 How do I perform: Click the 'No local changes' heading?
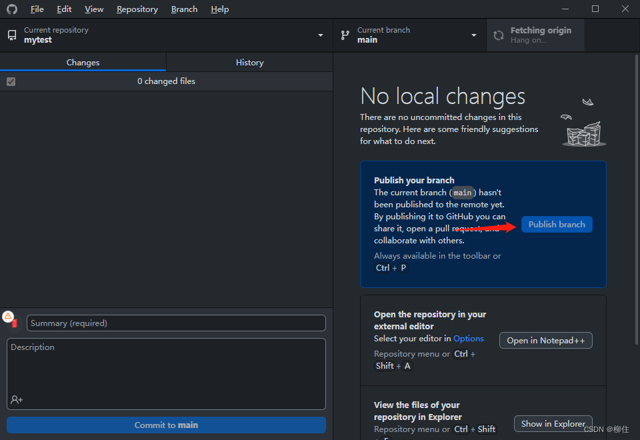[x=443, y=96]
